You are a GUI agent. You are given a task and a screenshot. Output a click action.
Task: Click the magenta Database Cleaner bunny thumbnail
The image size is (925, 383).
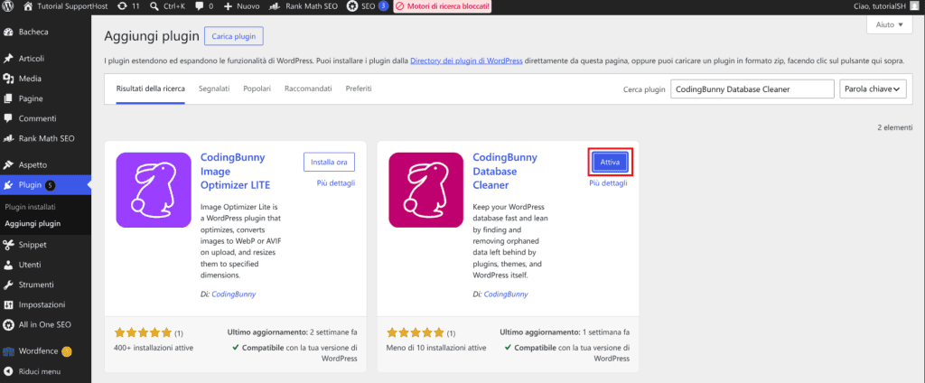(x=426, y=190)
